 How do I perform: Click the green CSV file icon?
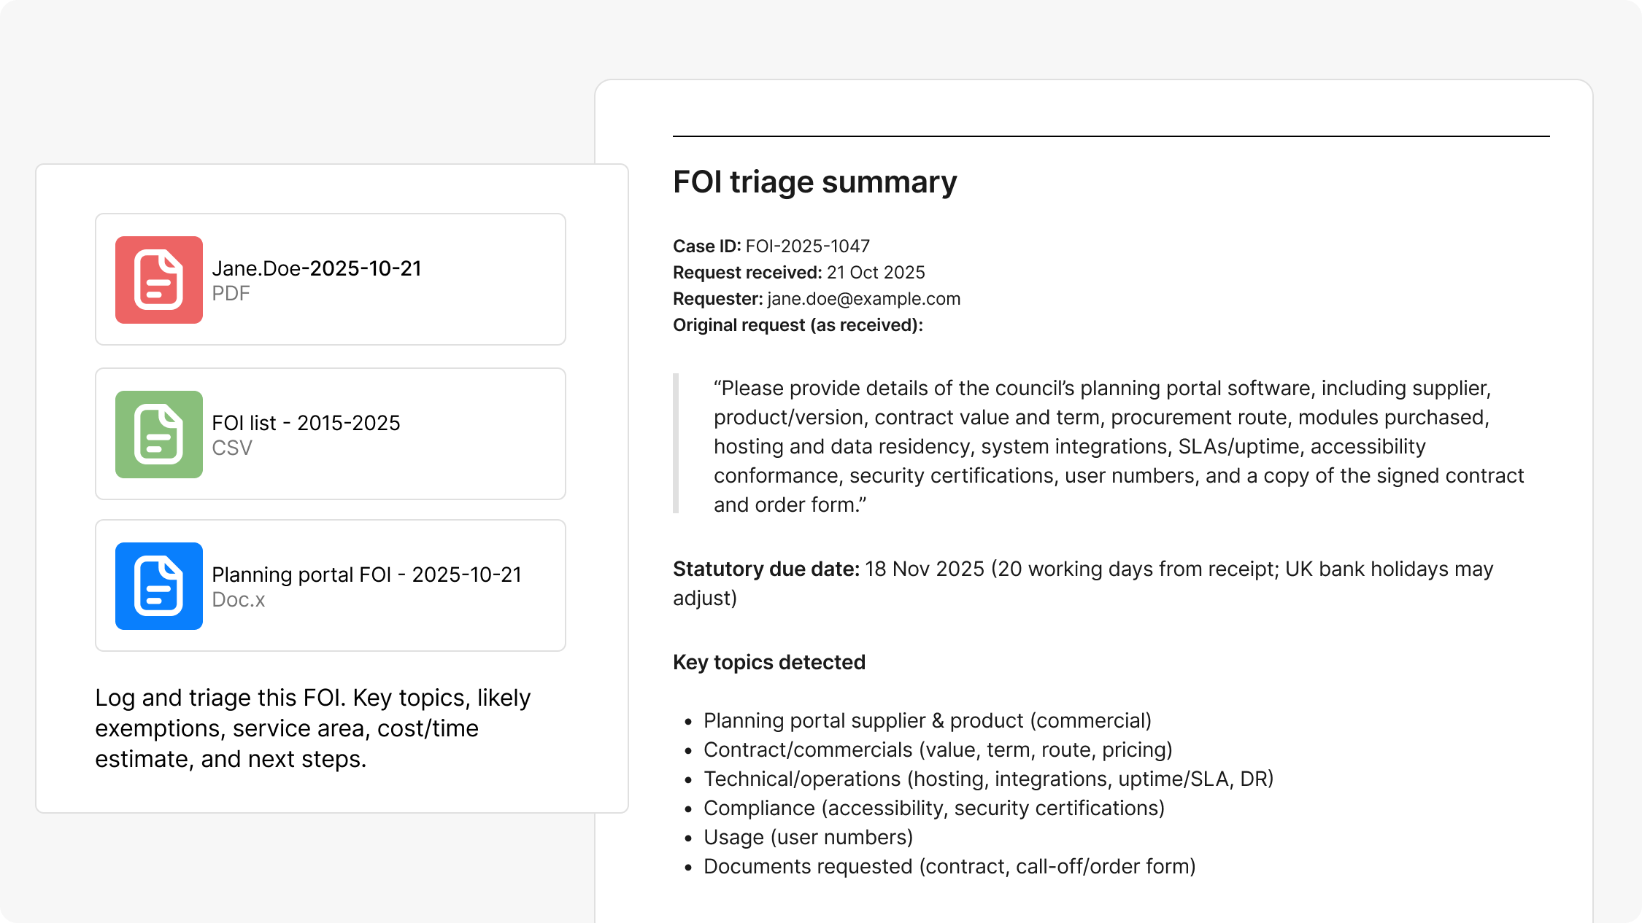(x=158, y=435)
